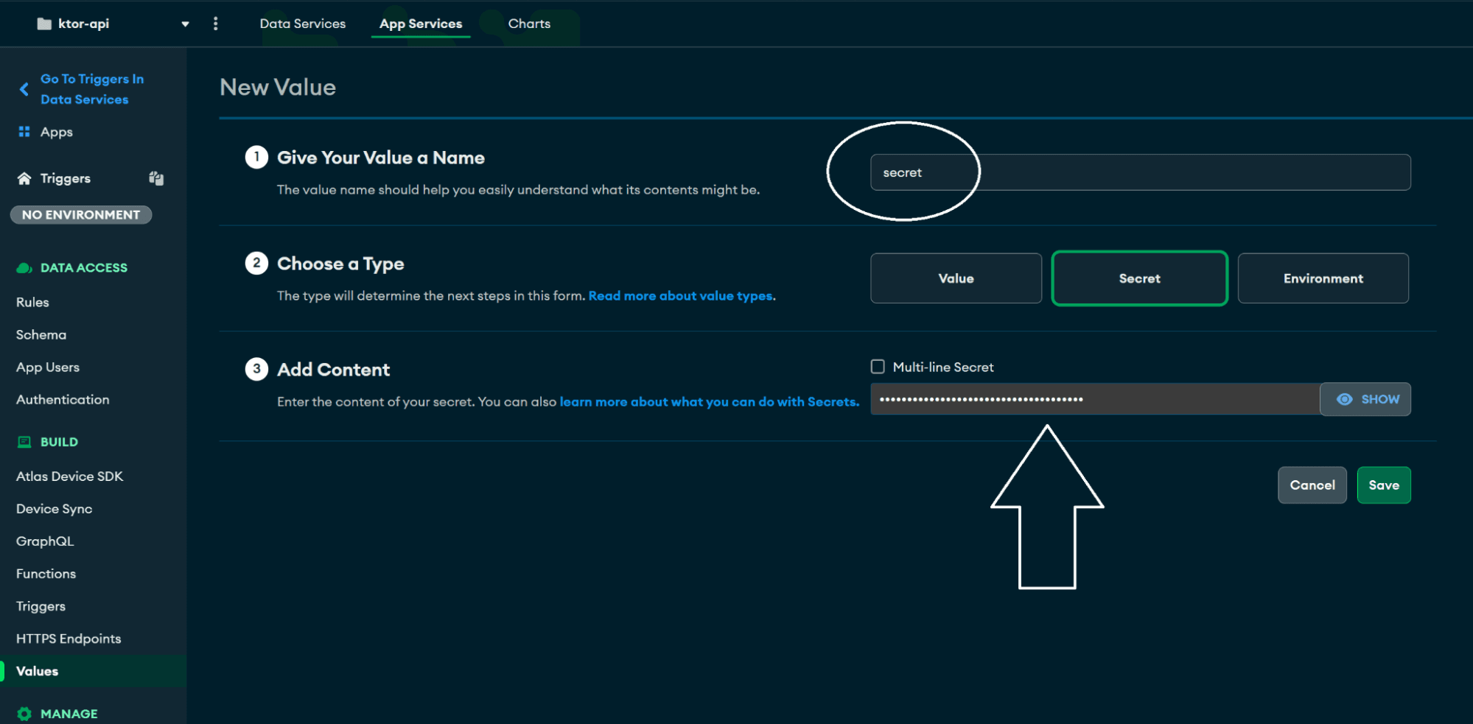Click the copy icon beside Triggers

coord(156,178)
